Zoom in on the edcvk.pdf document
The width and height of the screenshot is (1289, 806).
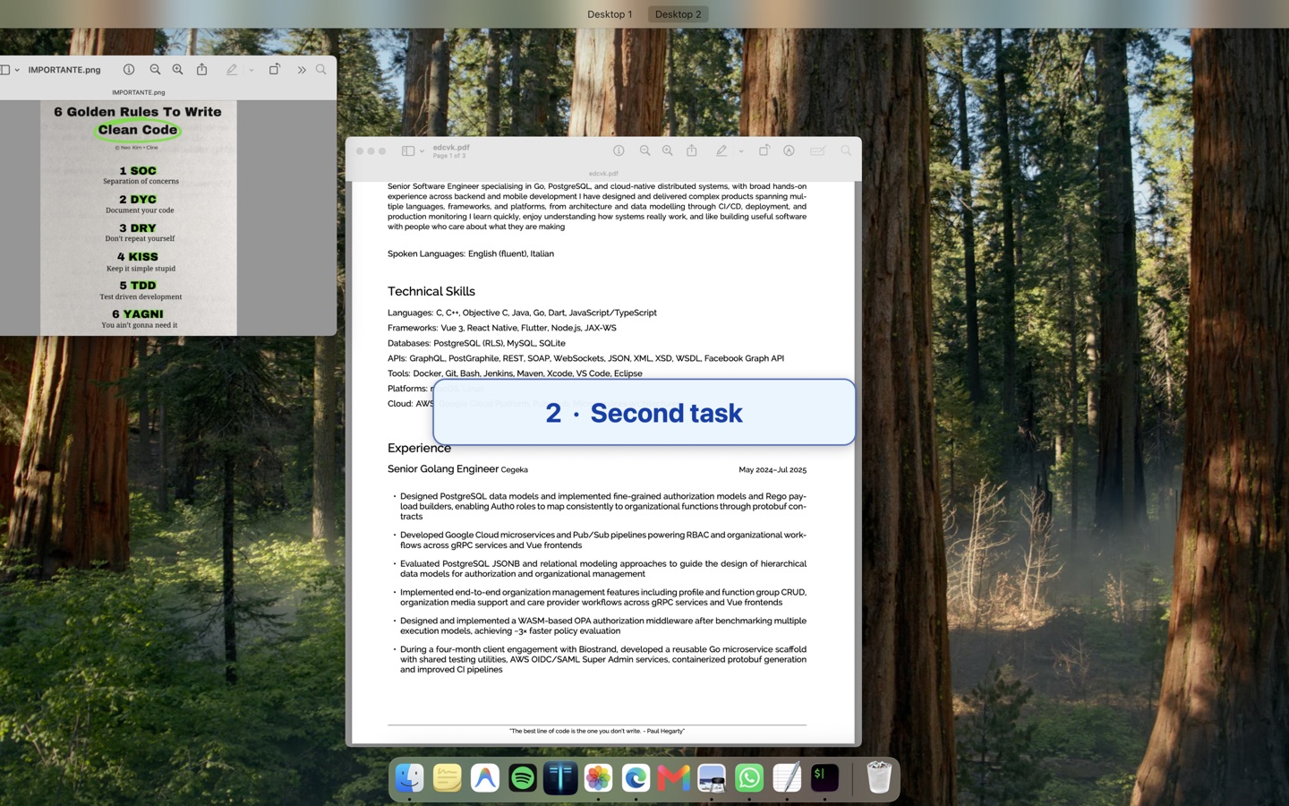[x=668, y=151]
